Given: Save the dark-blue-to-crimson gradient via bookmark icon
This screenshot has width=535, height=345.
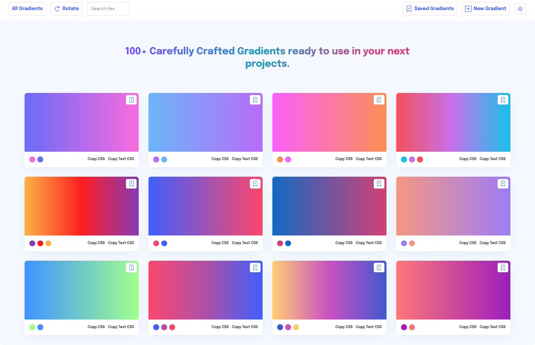Looking at the screenshot, I should tap(379, 183).
